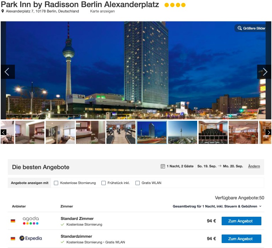Screen dimensions: 272x248
Task: Click the calendar icon next to 1 Nacht
Action: click(x=163, y=166)
